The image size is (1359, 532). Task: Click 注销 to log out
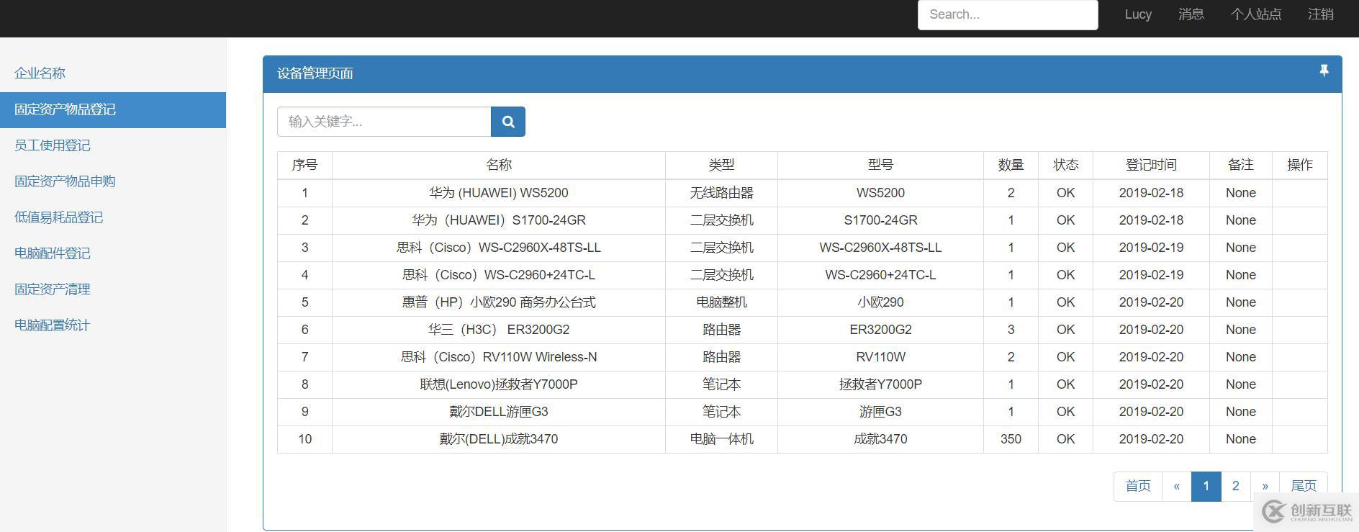(x=1321, y=14)
